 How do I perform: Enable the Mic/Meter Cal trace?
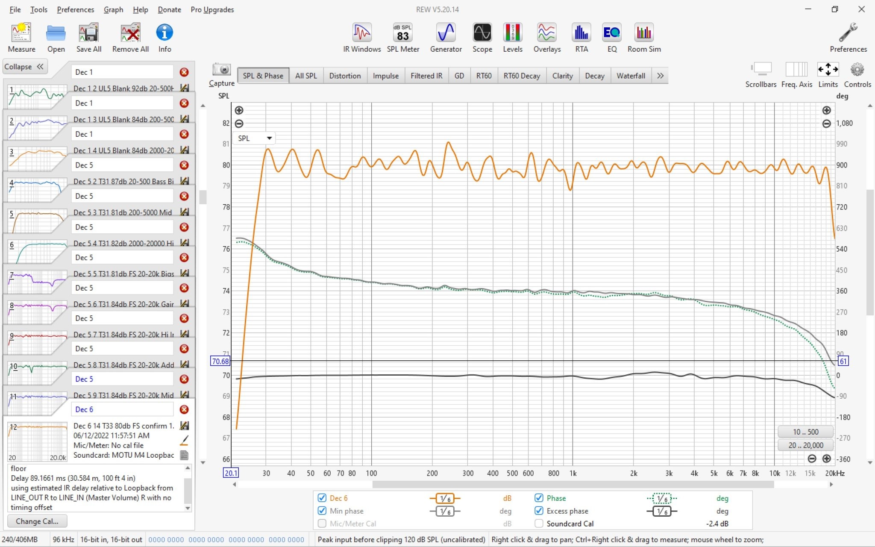[322, 523]
